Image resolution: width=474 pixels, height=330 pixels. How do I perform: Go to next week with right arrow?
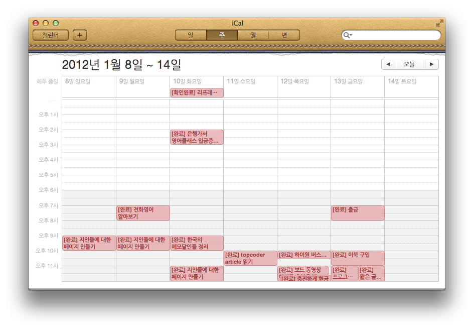tap(431, 64)
